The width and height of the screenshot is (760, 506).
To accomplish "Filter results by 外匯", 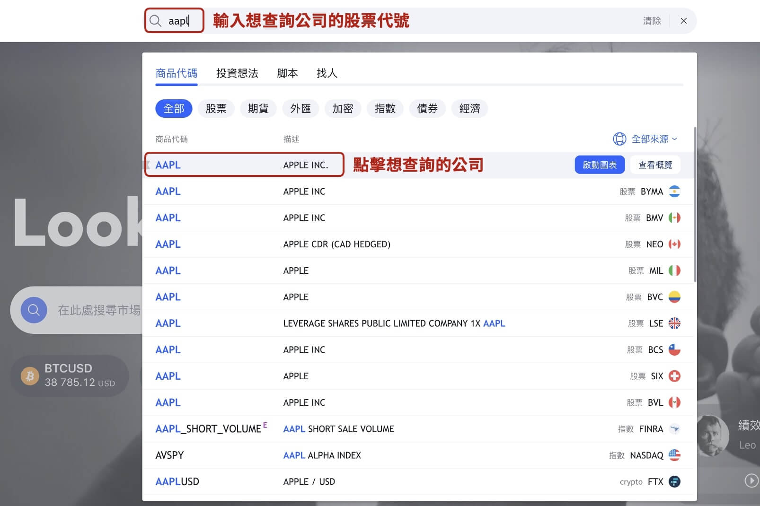I will point(300,109).
